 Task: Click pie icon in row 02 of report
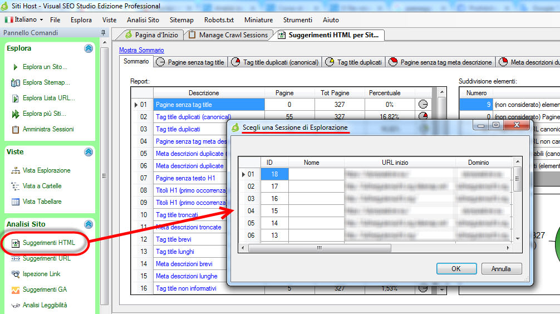pyautogui.click(x=423, y=116)
